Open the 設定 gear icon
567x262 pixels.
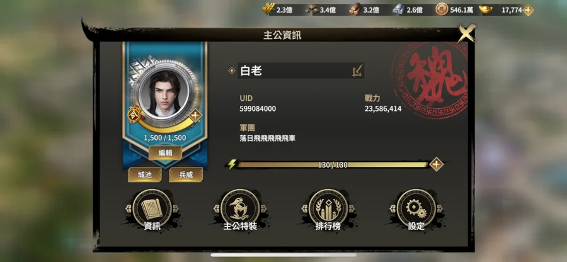pos(416,209)
